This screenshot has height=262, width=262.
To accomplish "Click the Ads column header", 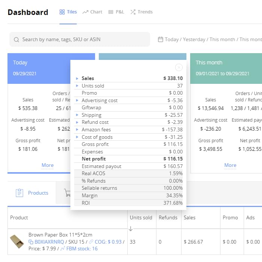I will (250, 217).
